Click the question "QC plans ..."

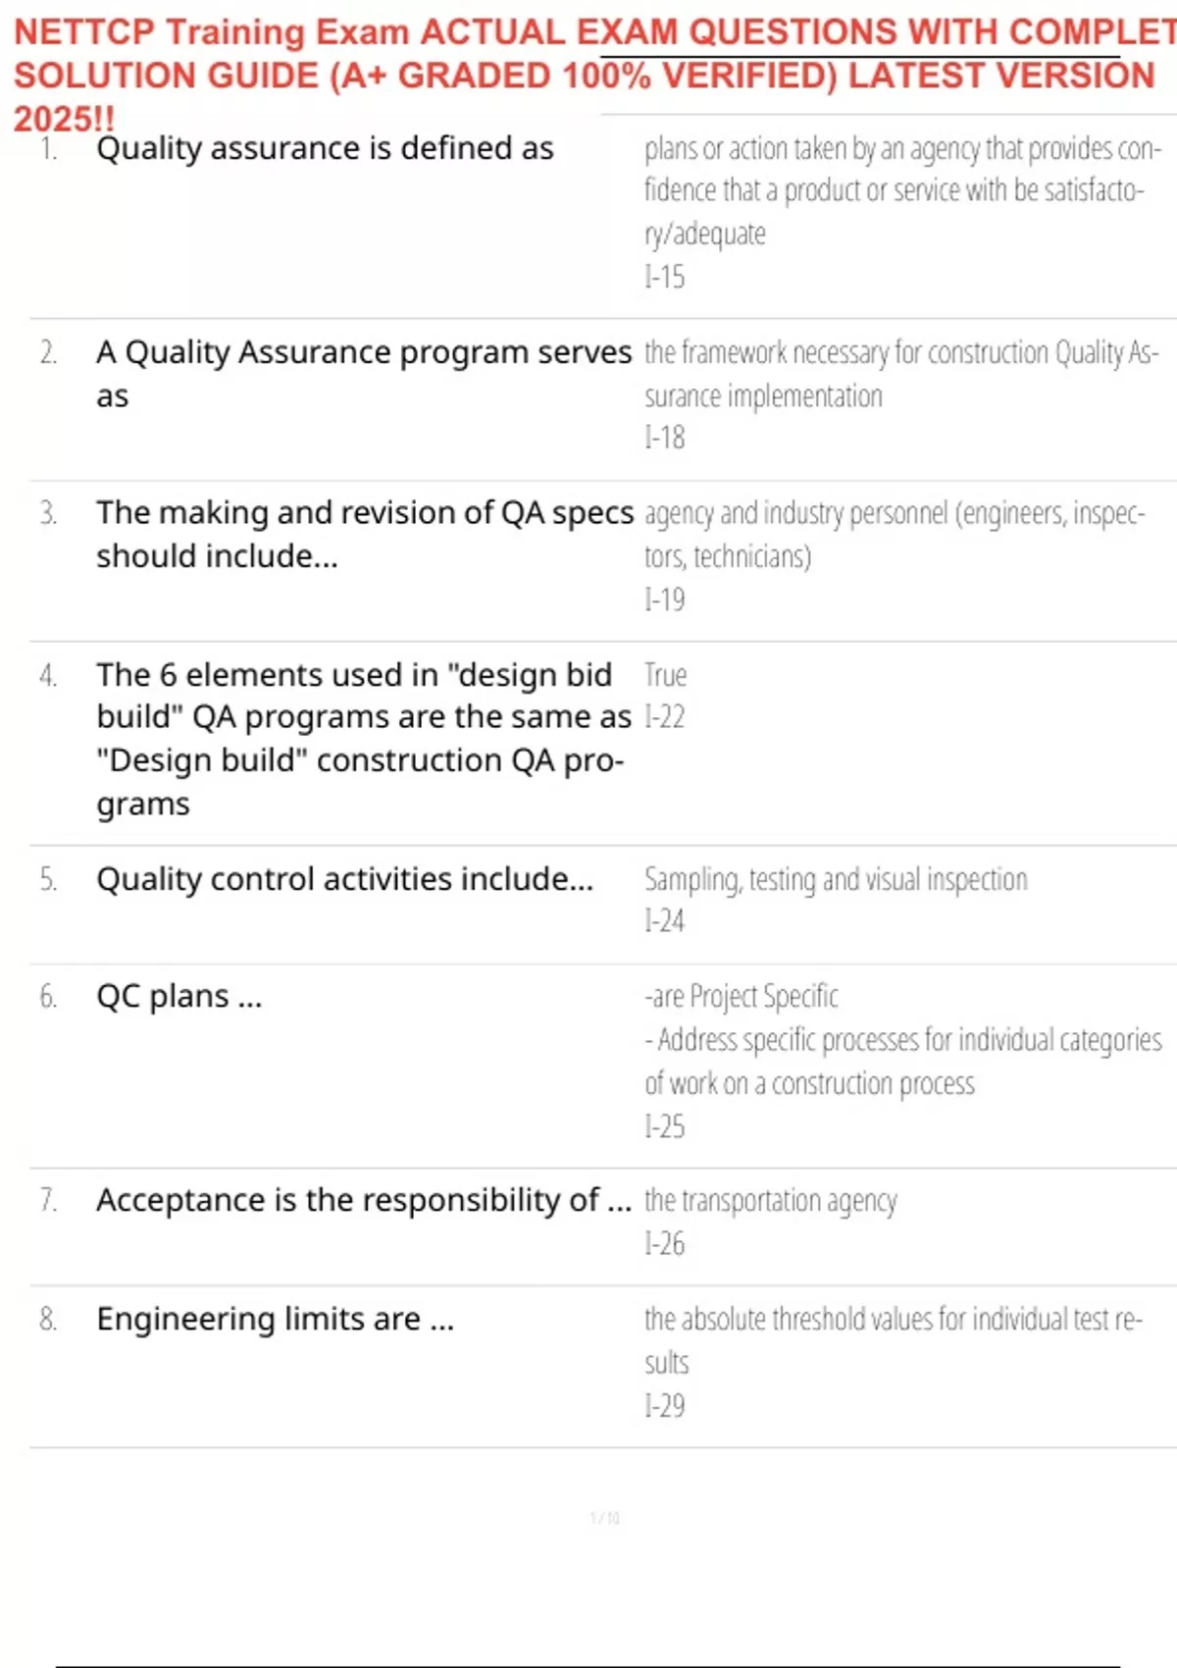click(x=179, y=996)
